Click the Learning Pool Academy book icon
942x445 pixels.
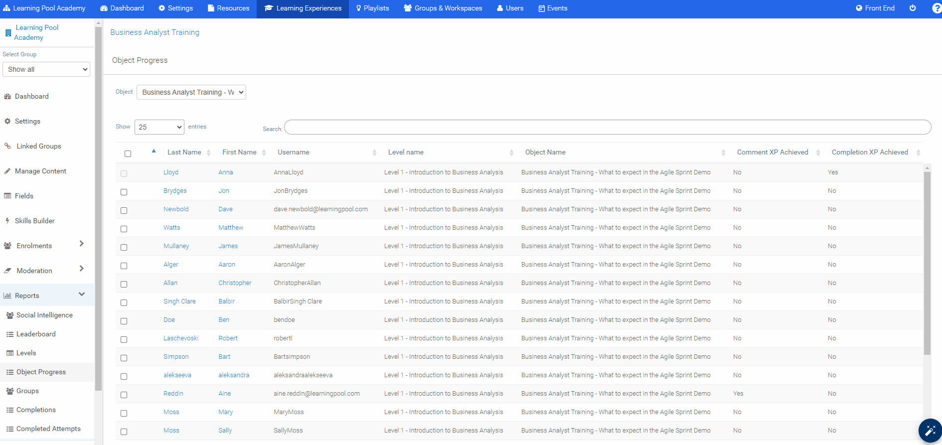(8, 33)
